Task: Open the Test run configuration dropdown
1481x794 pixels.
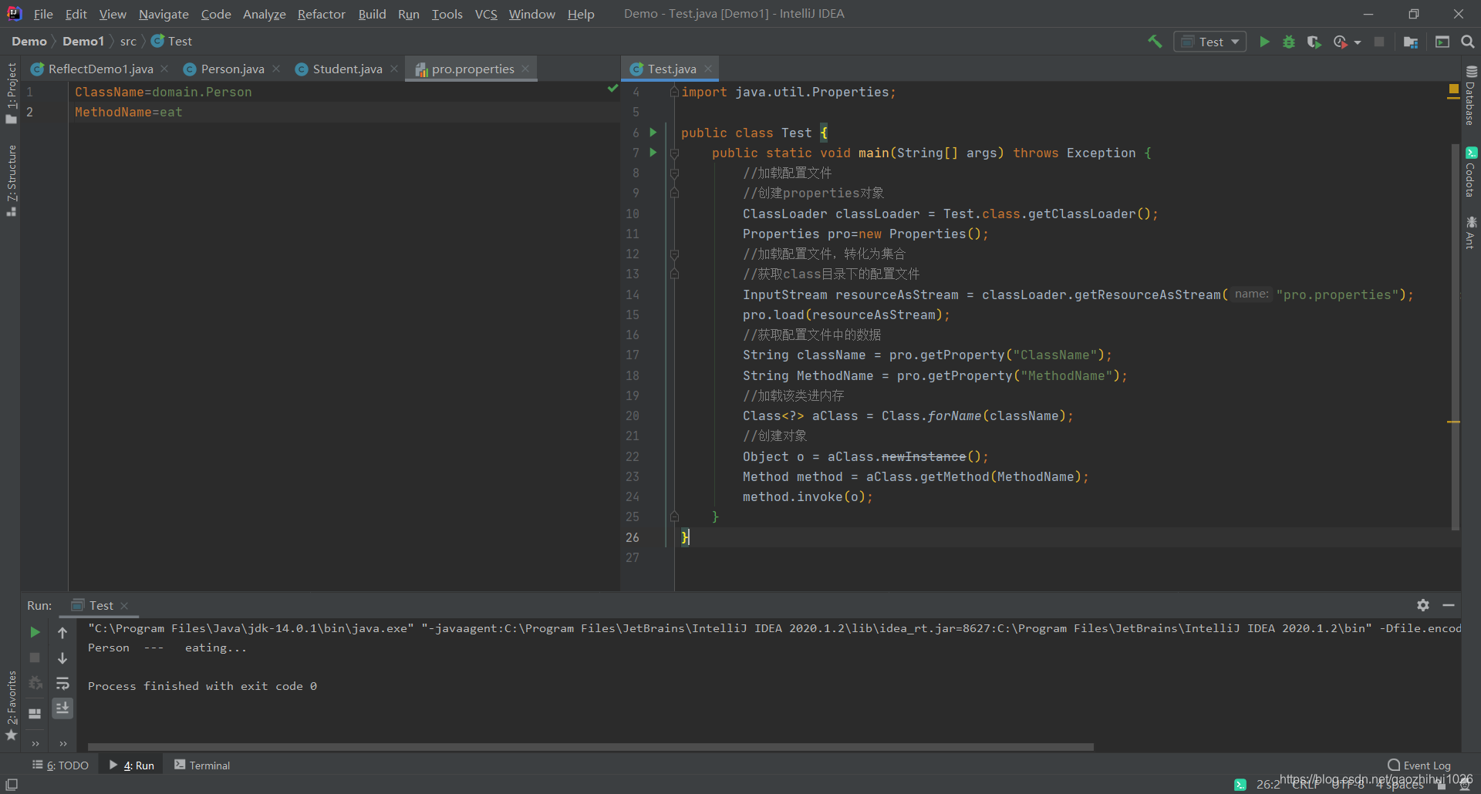Action: point(1210,42)
